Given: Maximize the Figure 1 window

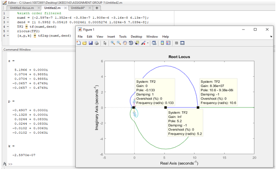Looking at the screenshot, I should coord(255,29).
